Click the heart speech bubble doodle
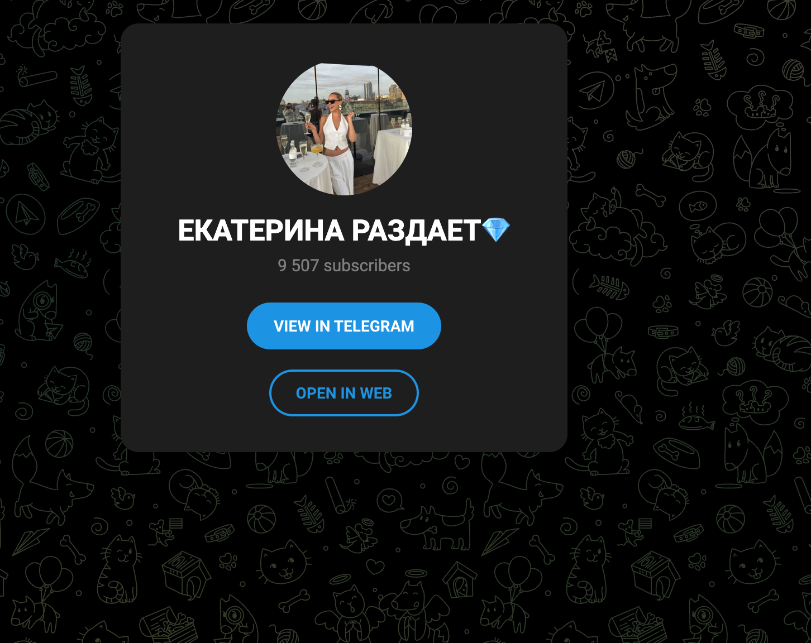This screenshot has width=811, height=643. pyautogui.click(x=390, y=500)
